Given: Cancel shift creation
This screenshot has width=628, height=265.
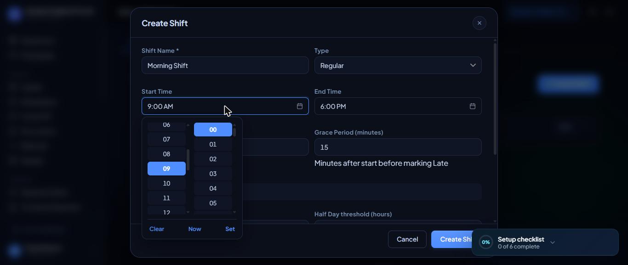Looking at the screenshot, I should (407, 239).
